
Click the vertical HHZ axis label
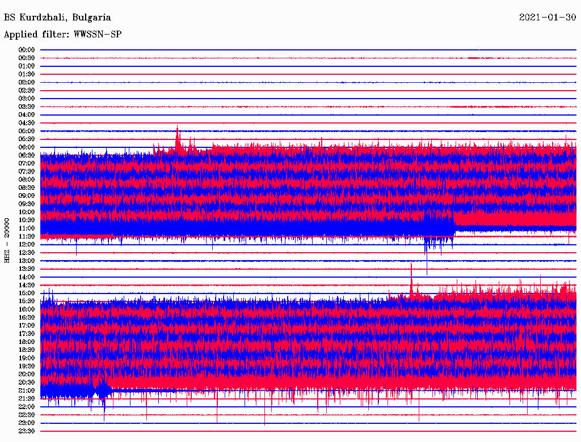(7, 240)
